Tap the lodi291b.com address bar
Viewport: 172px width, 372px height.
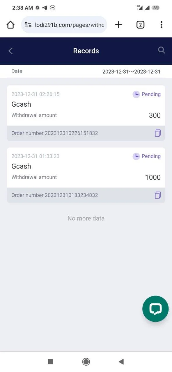[x=64, y=25]
